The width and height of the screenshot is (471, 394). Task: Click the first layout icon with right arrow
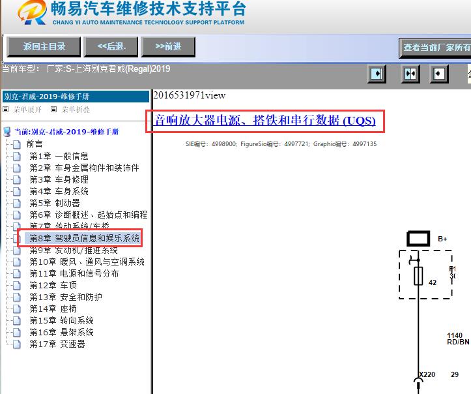pyautogui.click(x=377, y=74)
